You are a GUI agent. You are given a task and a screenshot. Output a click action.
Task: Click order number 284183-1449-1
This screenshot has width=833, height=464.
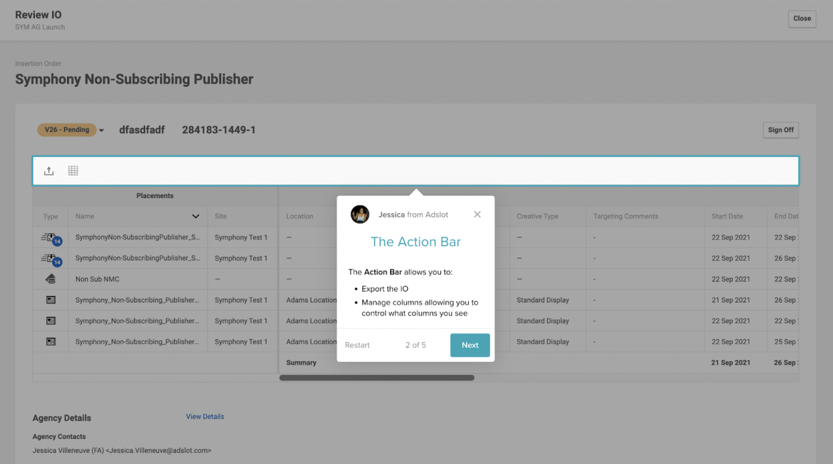click(x=219, y=130)
